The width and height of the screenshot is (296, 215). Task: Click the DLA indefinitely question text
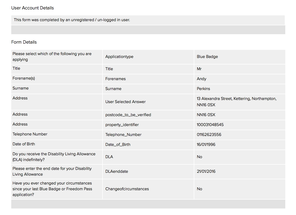(54, 157)
